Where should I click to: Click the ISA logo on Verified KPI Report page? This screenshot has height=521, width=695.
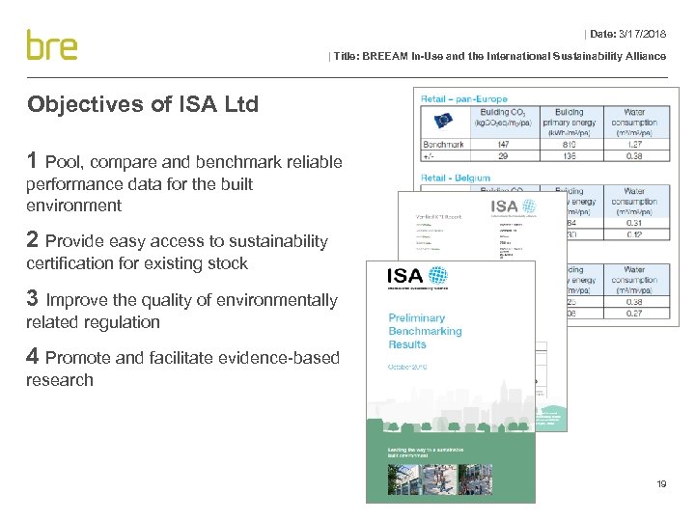coord(514,207)
